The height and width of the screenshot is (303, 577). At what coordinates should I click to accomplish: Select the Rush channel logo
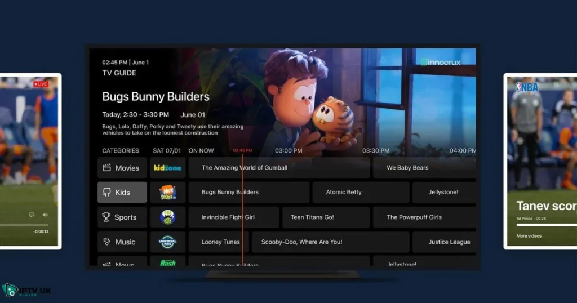(167, 262)
